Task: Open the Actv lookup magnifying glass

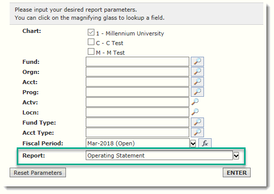Action: [195, 102]
